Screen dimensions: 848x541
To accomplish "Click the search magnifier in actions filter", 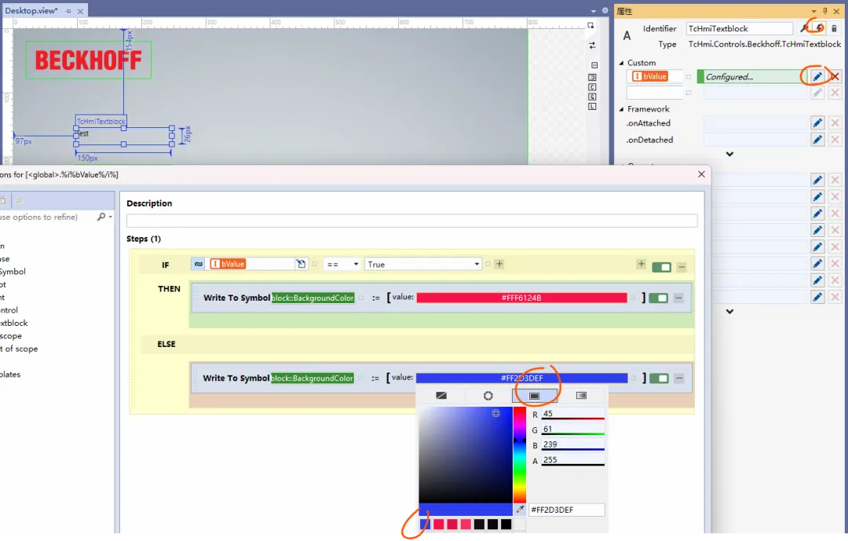I will tap(101, 217).
